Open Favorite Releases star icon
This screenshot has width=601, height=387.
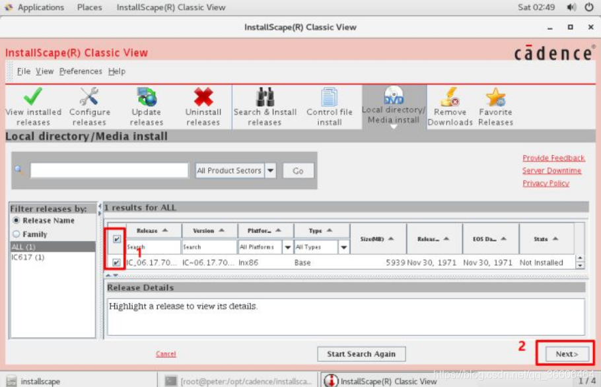coord(495,98)
